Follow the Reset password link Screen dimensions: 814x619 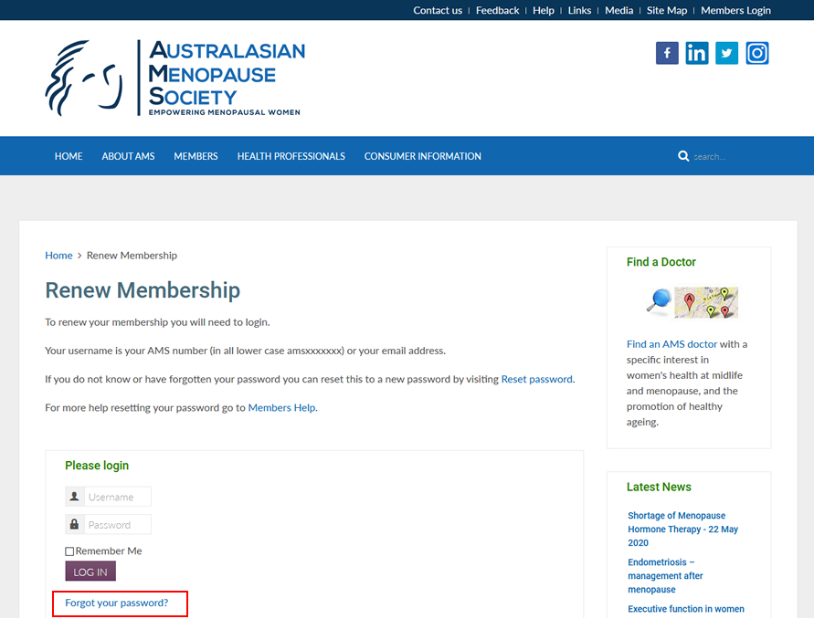tap(537, 379)
